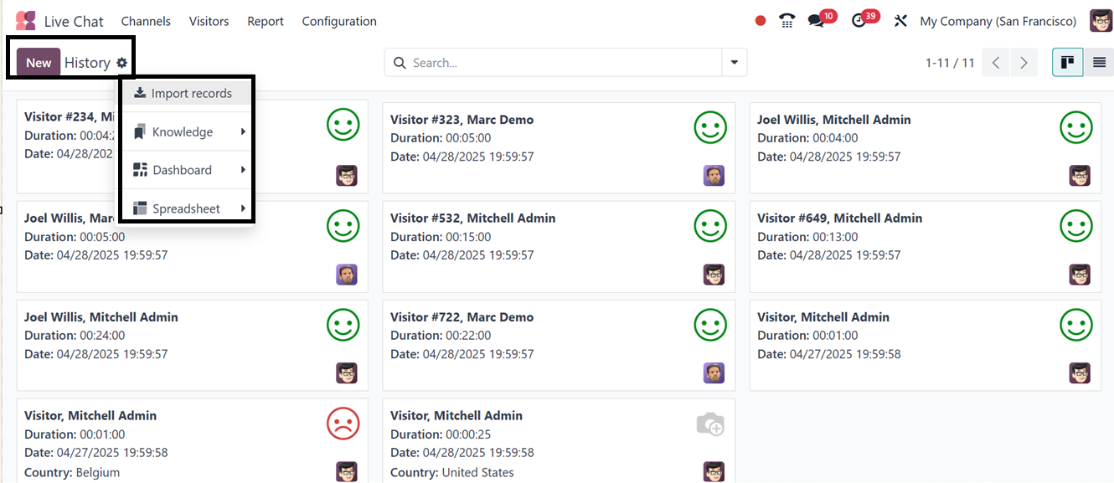Click Live Chat app title

tap(74, 21)
